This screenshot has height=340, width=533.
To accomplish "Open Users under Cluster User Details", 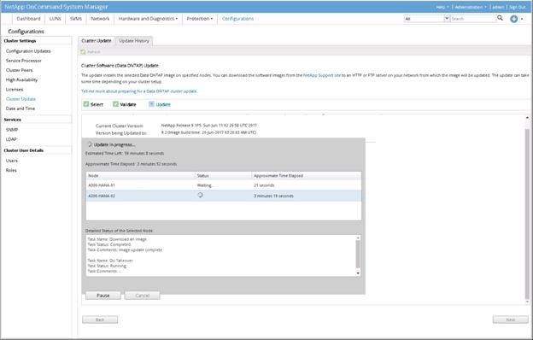I will point(12,161).
